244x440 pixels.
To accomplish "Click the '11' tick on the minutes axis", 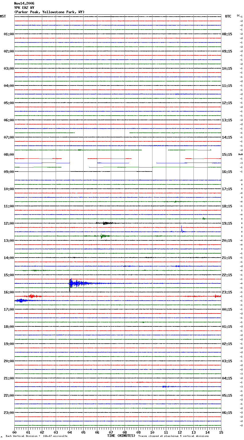I will 166,432.
